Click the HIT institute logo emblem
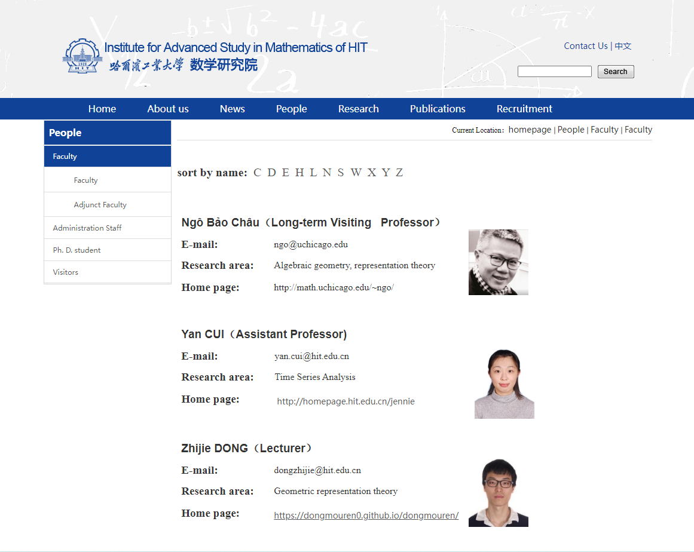Image resolution: width=694 pixels, height=552 pixels. click(x=82, y=56)
